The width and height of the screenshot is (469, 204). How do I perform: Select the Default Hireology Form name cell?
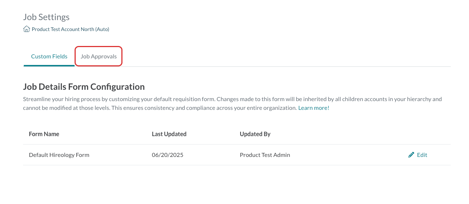[59, 155]
